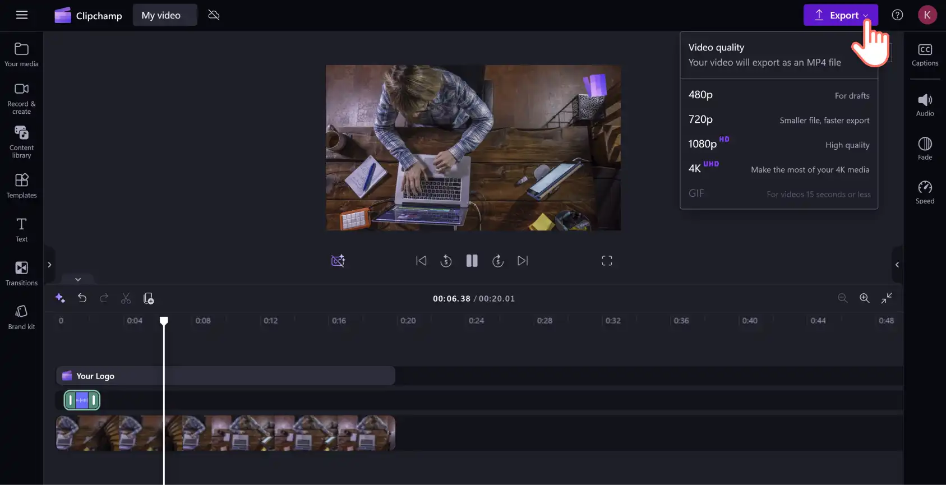Open the Templates panel
Viewport: 946px width, 485px height.
coord(21,186)
